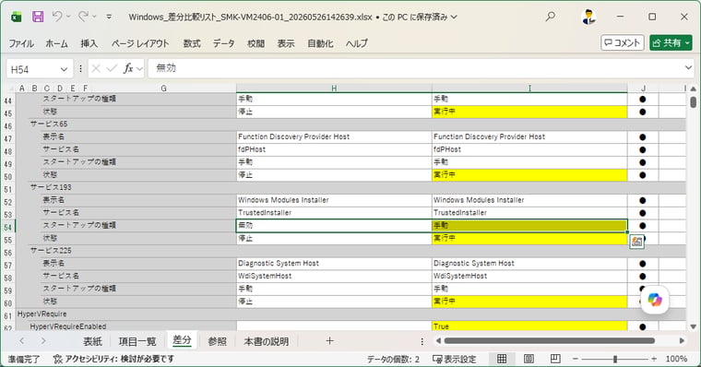Open the Quick Analysis icon near cell I55
The height and width of the screenshot is (367, 701).
636,242
